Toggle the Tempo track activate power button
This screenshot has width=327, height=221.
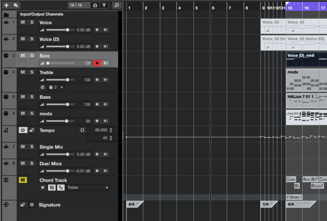pyautogui.click(x=23, y=130)
